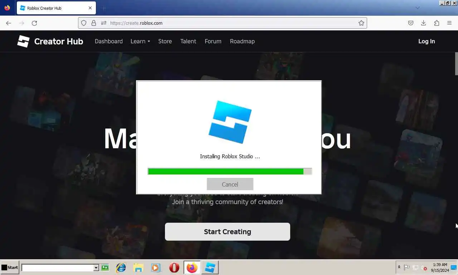Image resolution: width=458 pixels, height=275 pixels.
Task: Switch to Firefox taskbar button
Action: 192,267
